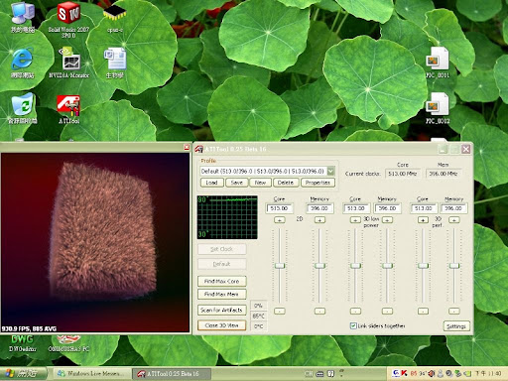Open the PIC_0011 image file
The height and width of the screenshot is (381, 508).
pyautogui.click(x=438, y=63)
